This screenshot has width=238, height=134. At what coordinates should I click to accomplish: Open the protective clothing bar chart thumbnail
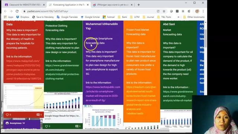63,102
